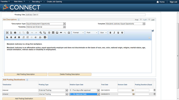Open the Recruiting breadcrumb menu
The image size is (179, 100).
[37, 2]
